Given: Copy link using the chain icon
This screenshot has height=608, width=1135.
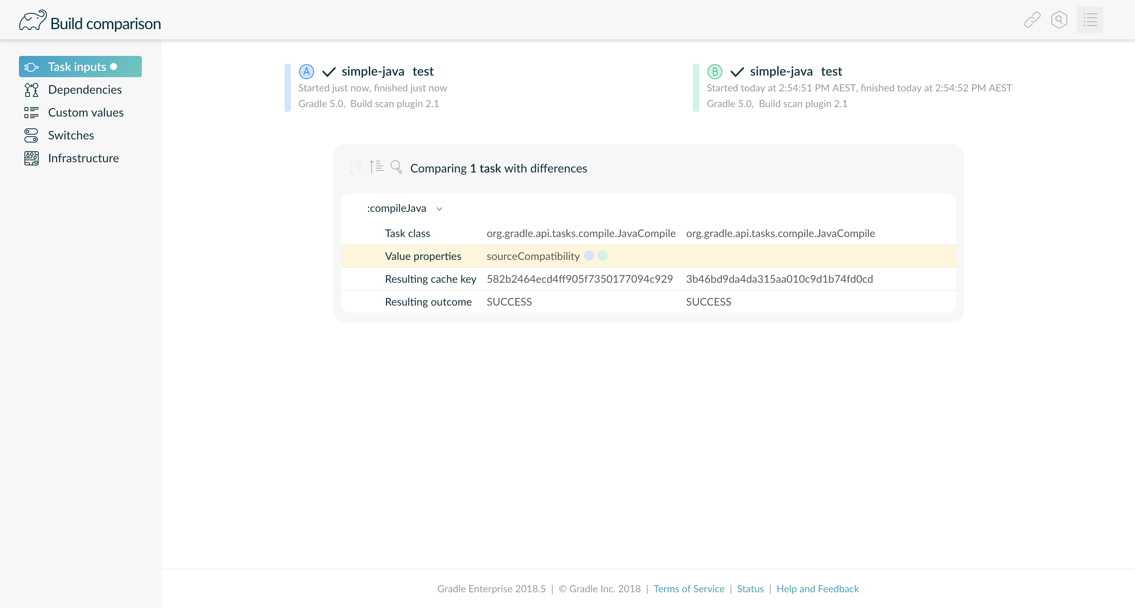Looking at the screenshot, I should (1032, 20).
